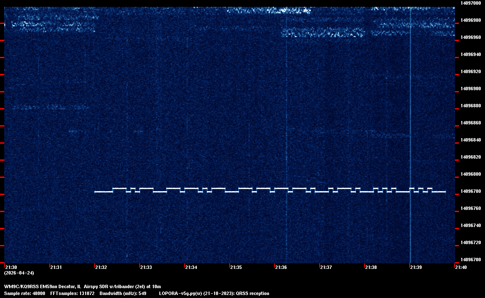485x298 pixels.
Task: Click the noisy signal burst above 14096960 near 21:36
Action: pos(322,33)
